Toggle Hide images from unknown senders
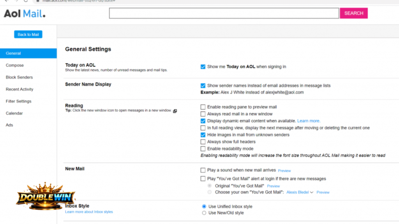Viewport: 399px width, 224px height. pyautogui.click(x=203, y=135)
